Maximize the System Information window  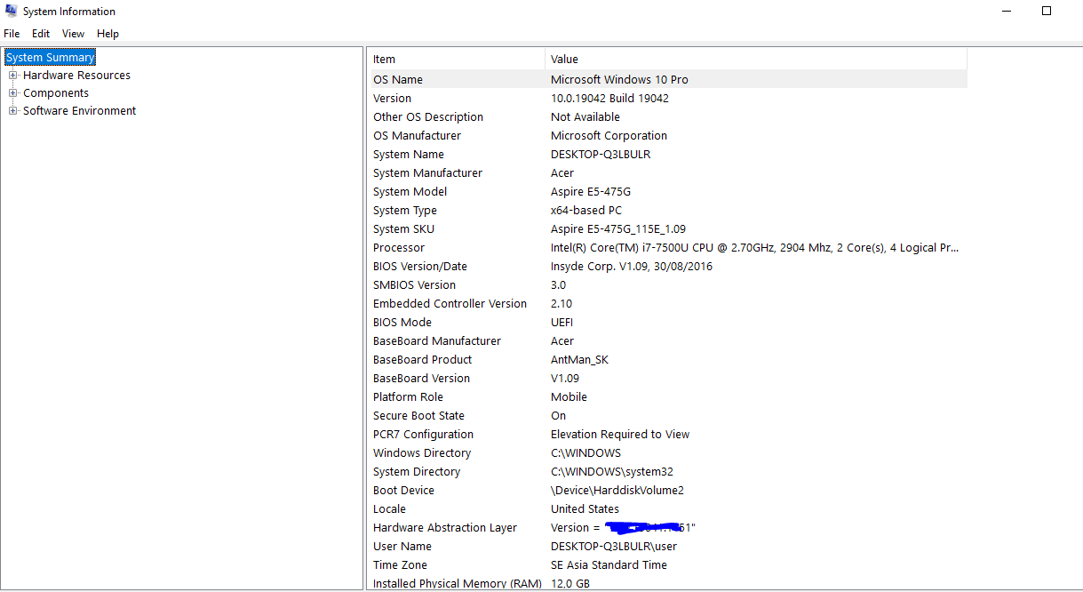(1047, 11)
